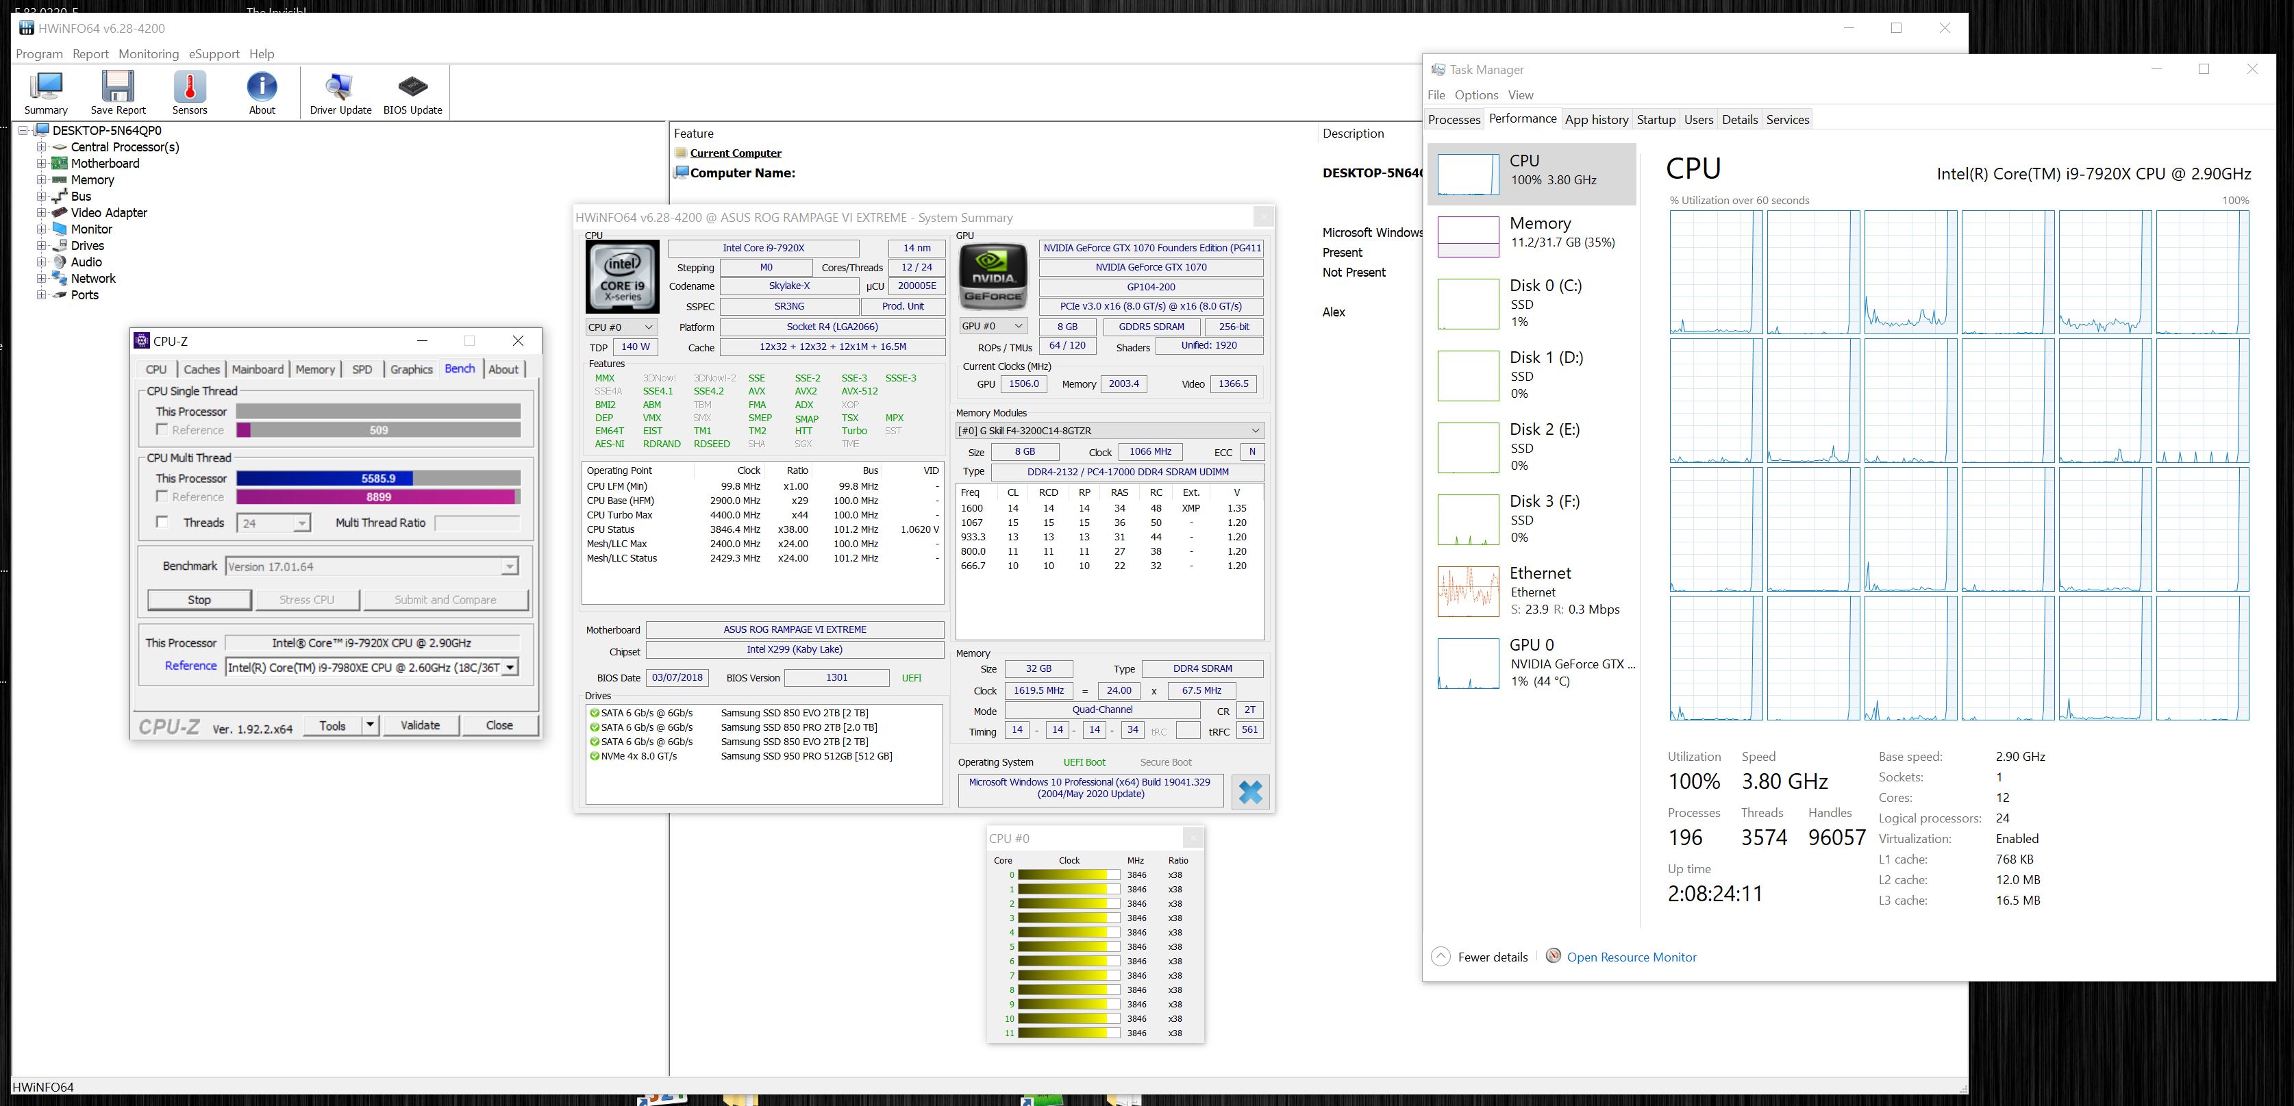Open the Tools dropdown arrow in CPU-Z

pos(370,725)
